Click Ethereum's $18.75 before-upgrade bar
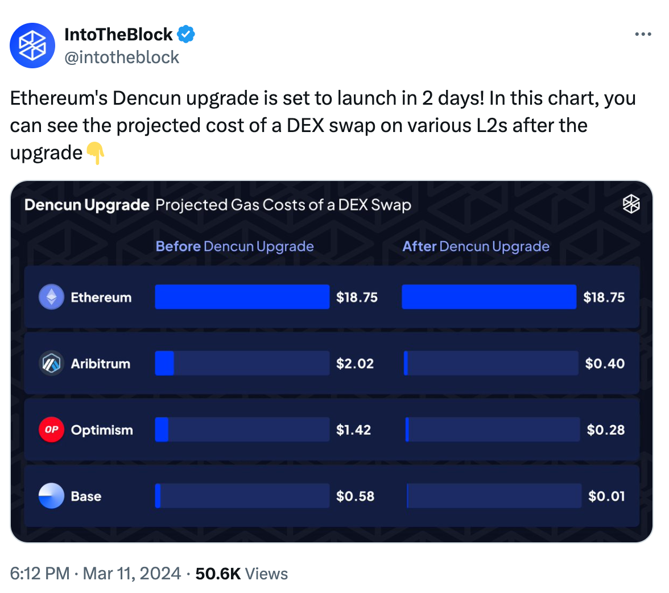This screenshot has width=669, height=593. [x=242, y=296]
